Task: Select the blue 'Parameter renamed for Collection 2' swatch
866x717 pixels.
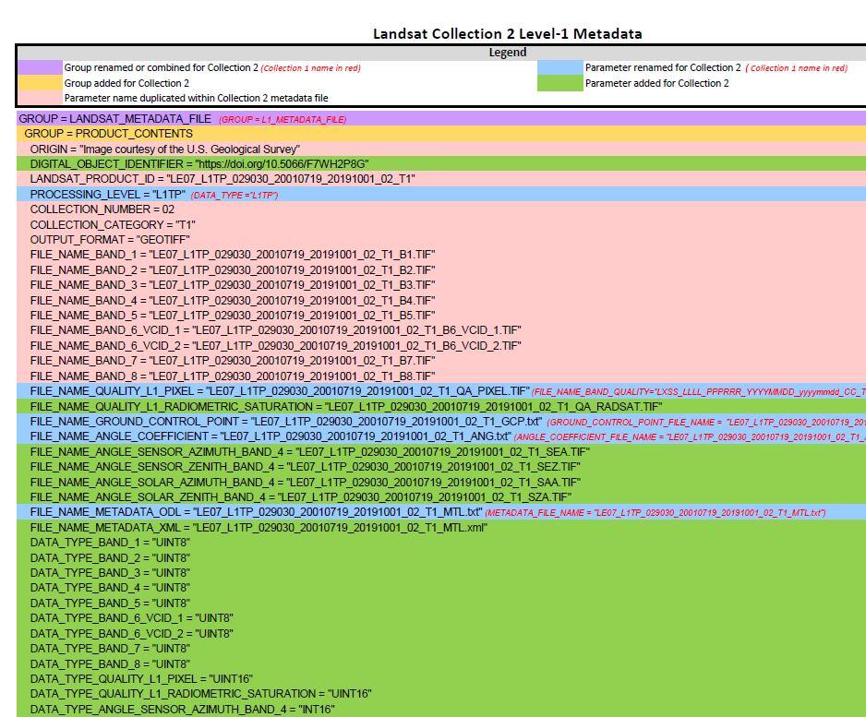Action: pos(560,67)
